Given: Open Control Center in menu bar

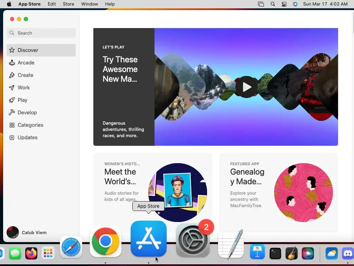Looking at the screenshot, I should [x=284, y=4].
